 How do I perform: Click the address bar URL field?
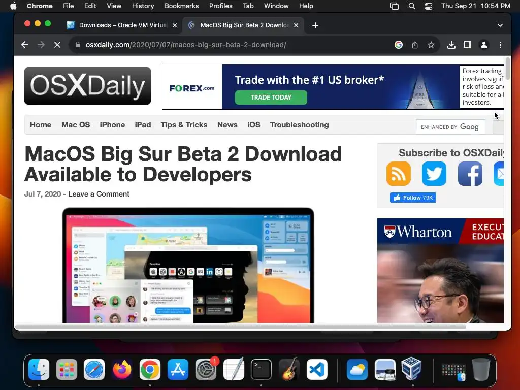tap(232, 45)
